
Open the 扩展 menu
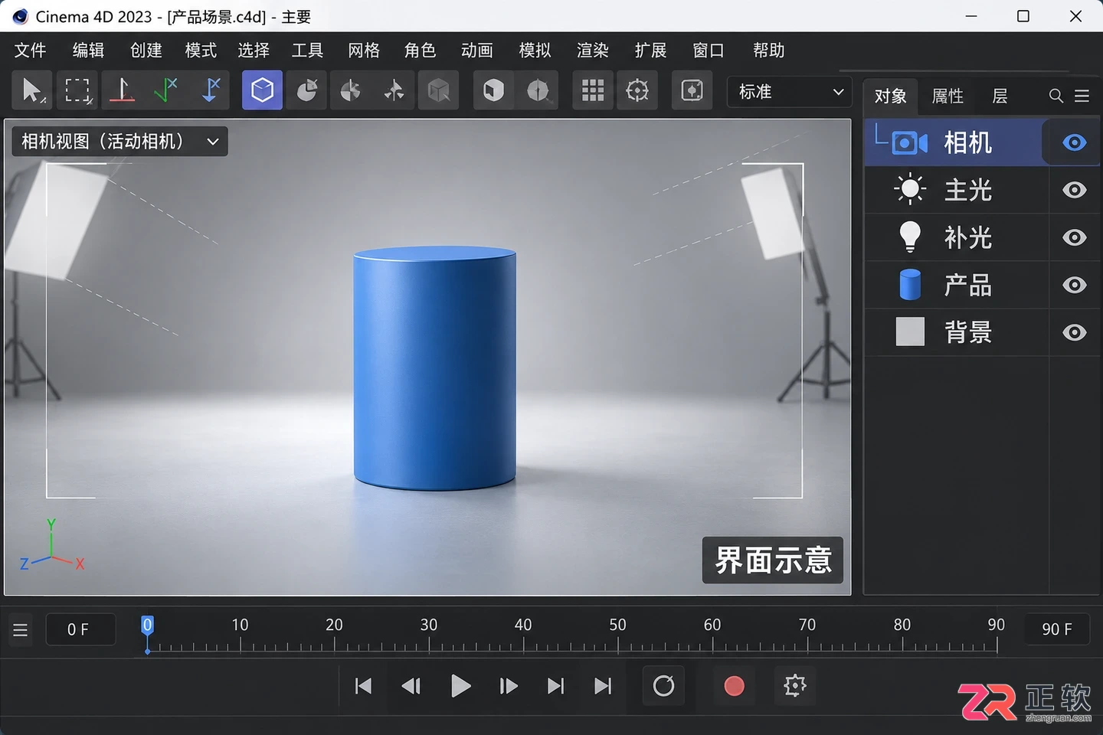point(650,51)
